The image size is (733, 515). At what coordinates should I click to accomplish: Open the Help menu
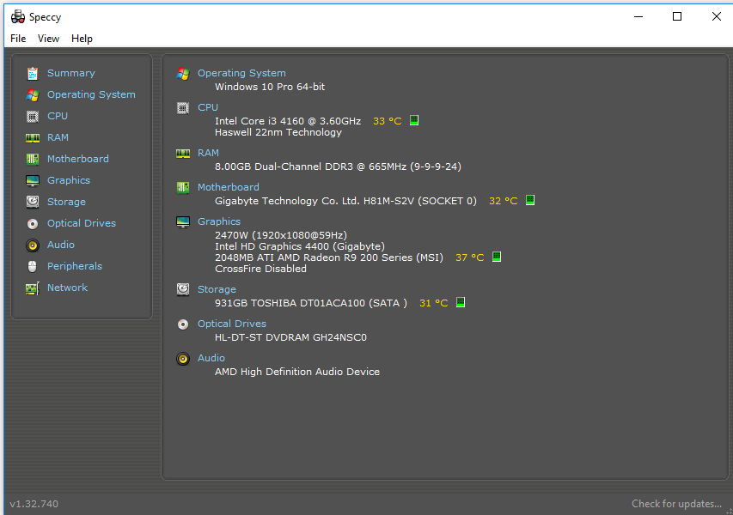82,39
